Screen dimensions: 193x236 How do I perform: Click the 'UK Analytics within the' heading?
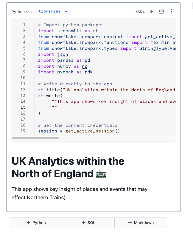point(68,161)
